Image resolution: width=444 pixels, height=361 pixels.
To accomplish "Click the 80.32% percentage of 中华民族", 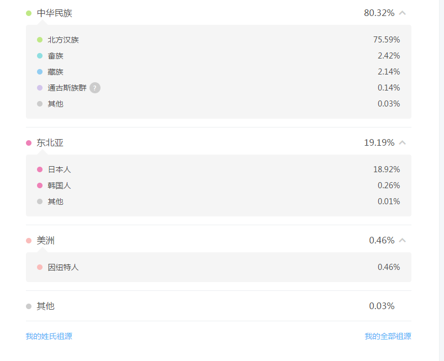I will coord(379,13).
